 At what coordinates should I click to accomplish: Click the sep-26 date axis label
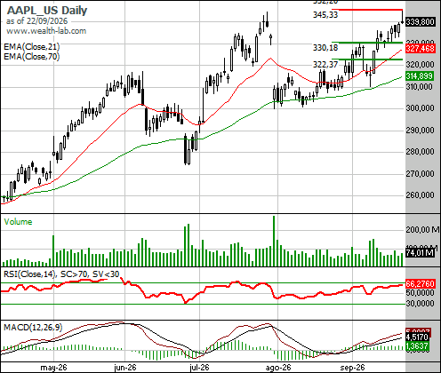point(352,368)
